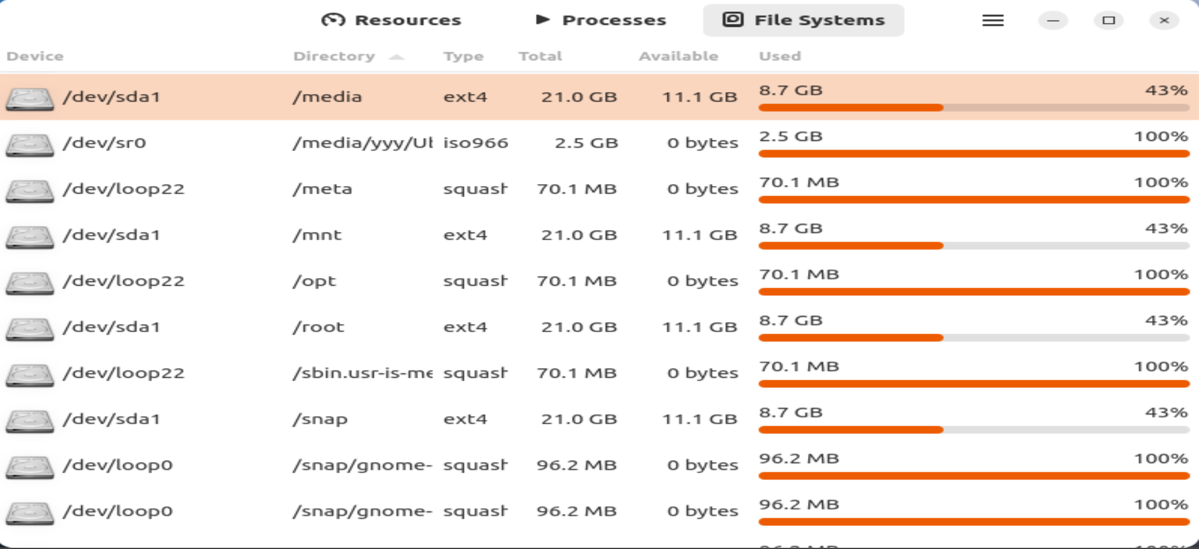The height and width of the screenshot is (549, 1199).
Task: Click the usage bar for /dev/sr0
Action: [x=973, y=154]
